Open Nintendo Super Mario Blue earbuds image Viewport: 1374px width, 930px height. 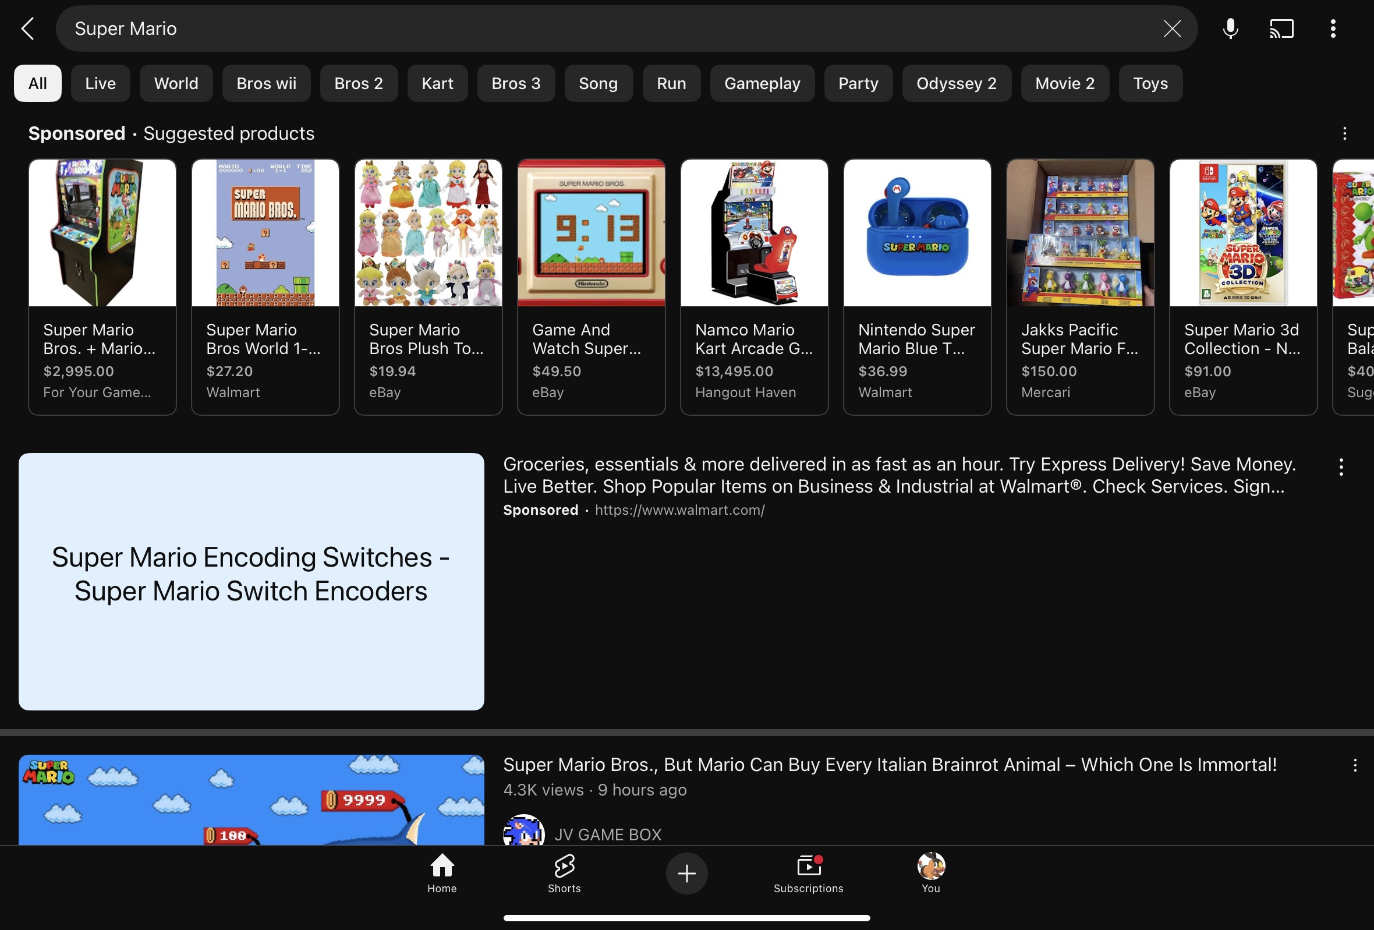tap(918, 233)
